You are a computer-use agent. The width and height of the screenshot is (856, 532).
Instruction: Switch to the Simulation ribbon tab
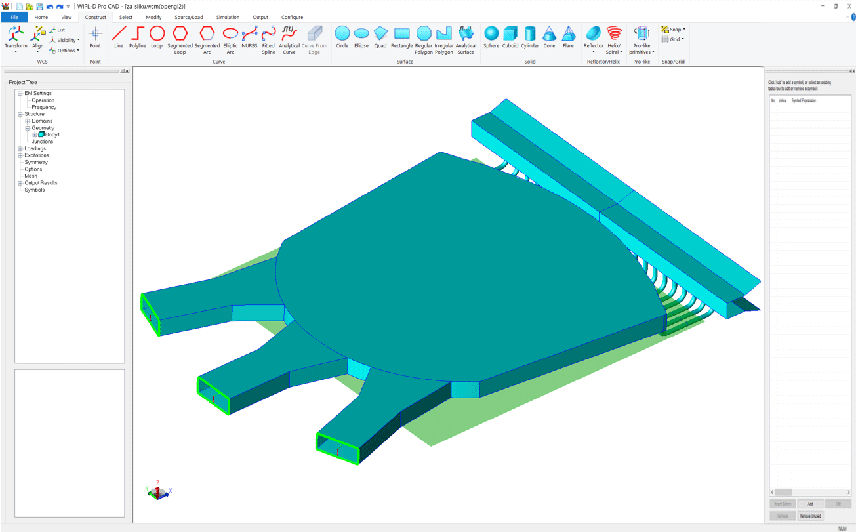pos(228,18)
